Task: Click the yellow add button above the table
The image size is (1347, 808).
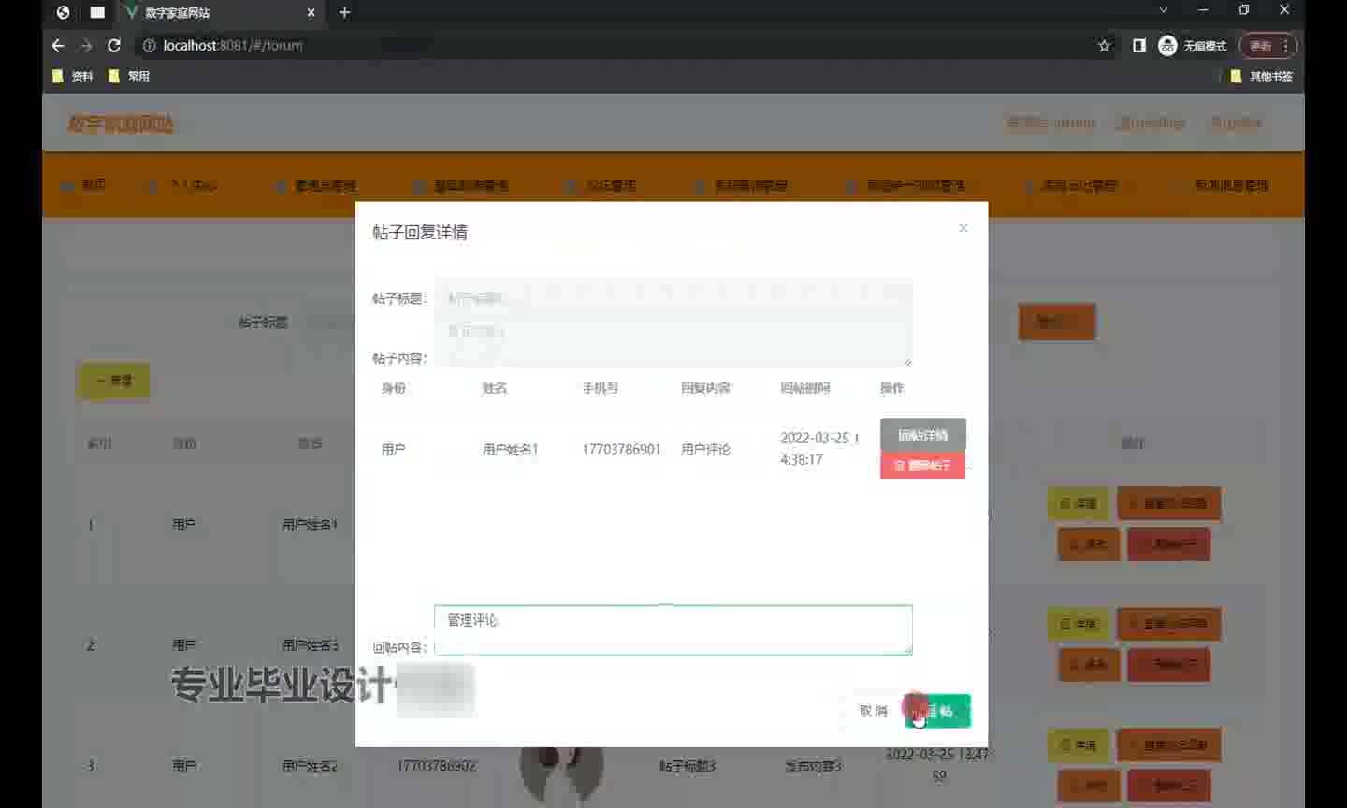Action: tap(114, 381)
